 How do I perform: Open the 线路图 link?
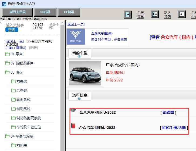(x=168, y=112)
